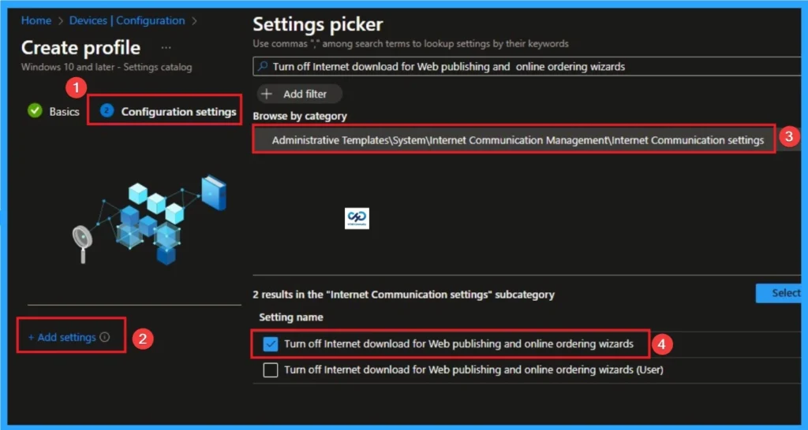808x430 pixels.
Task: Click the Add filter button
Action: coord(299,95)
